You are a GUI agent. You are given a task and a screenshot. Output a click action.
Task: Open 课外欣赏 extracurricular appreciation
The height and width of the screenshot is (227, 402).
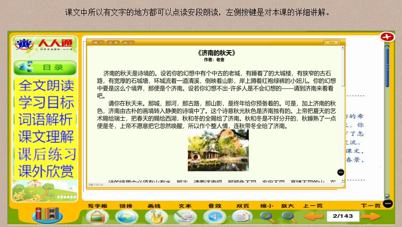tap(45, 171)
